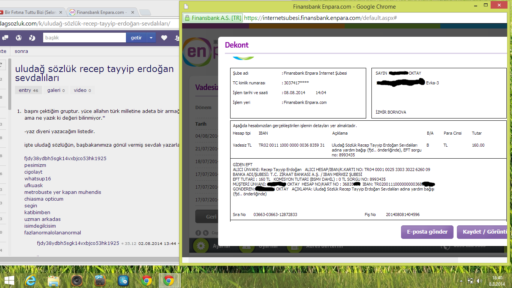Click the getir search button

point(136,37)
